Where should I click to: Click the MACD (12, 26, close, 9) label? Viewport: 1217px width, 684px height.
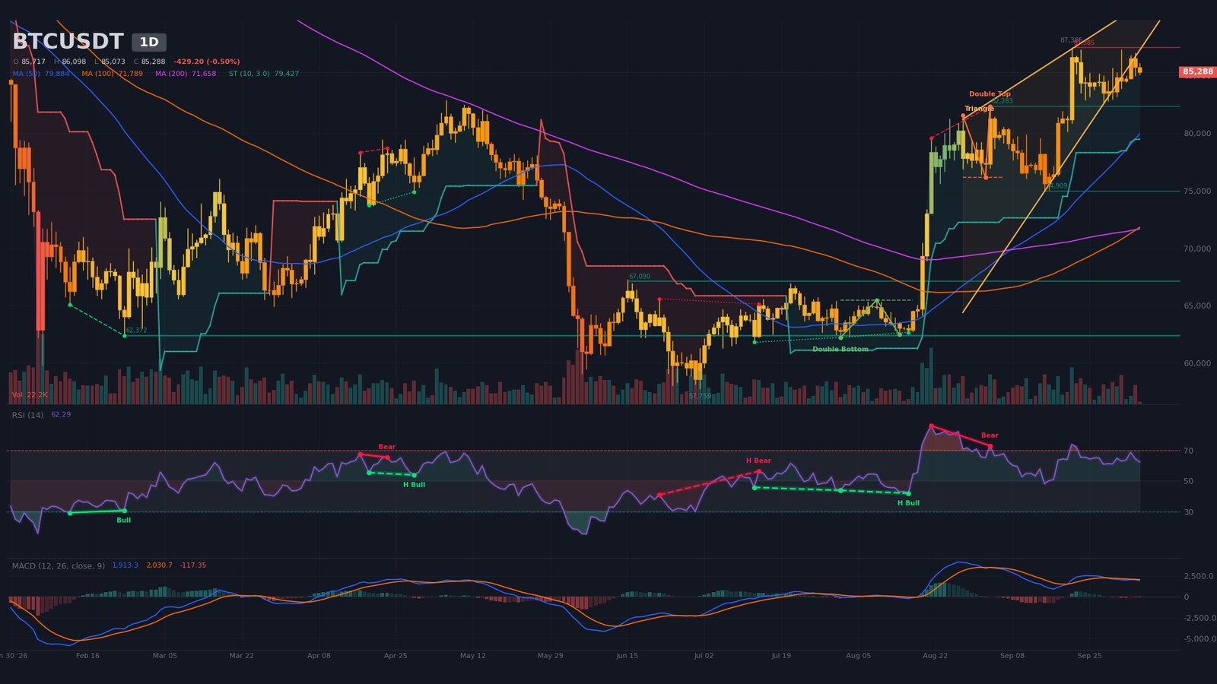pos(59,565)
